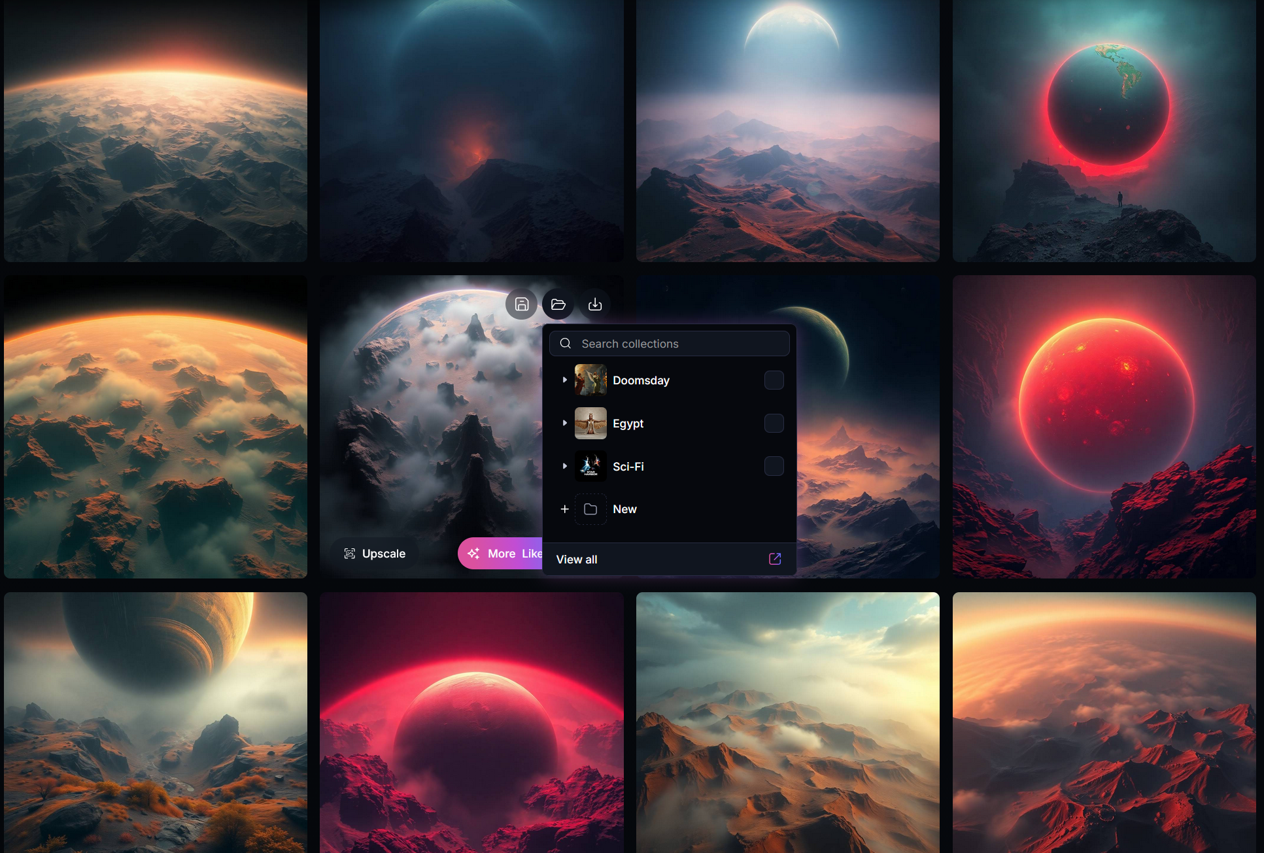Check the Doomsday collection checkbox

[x=774, y=380]
